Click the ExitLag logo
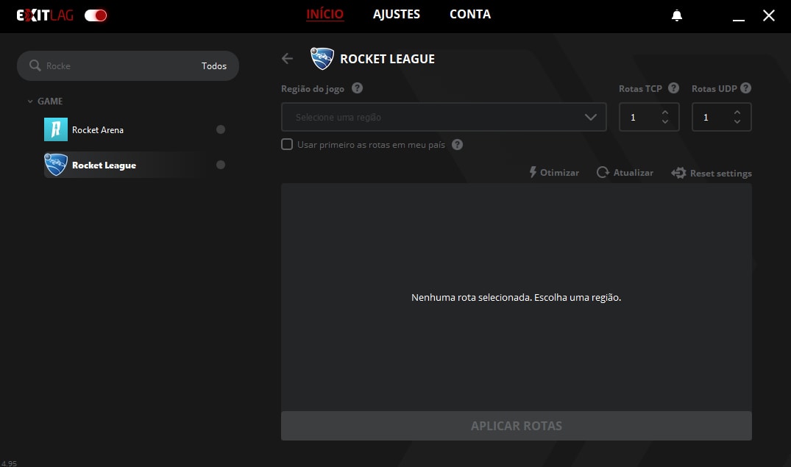The image size is (791, 467). [45, 15]
